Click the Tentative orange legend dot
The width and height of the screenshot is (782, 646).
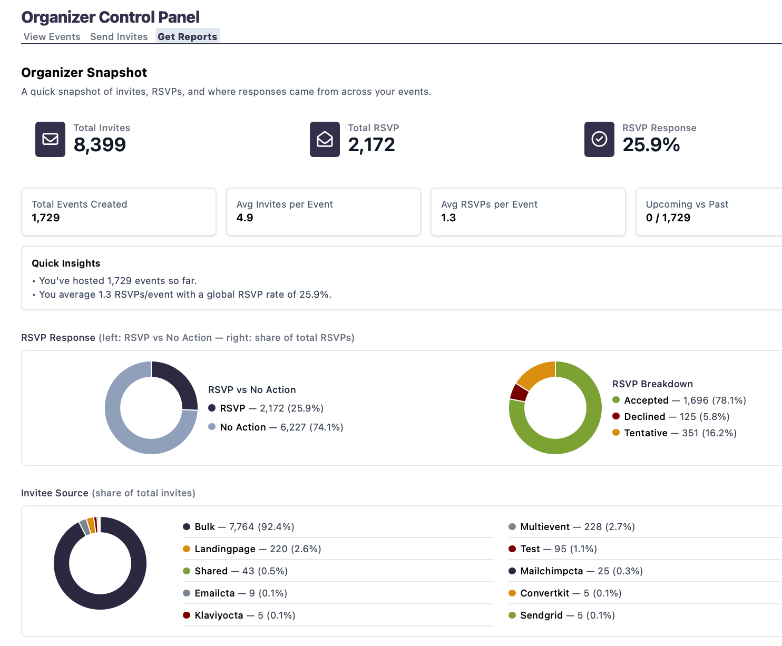coord(616,433)
